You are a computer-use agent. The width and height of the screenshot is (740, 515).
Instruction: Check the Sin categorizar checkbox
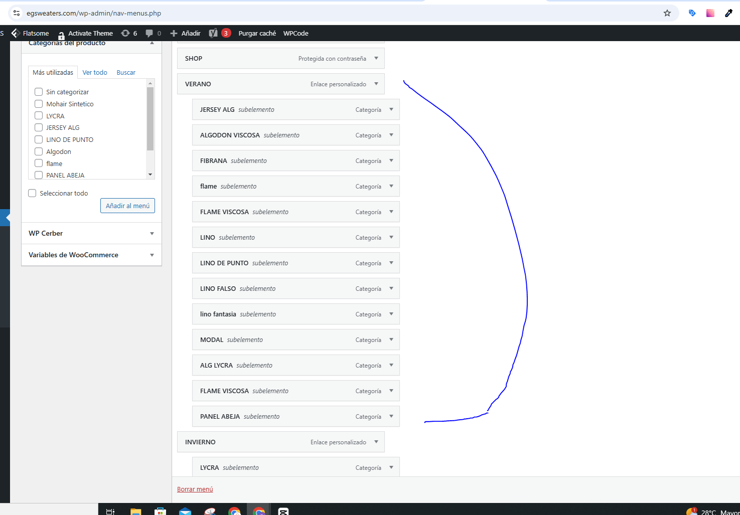39,92
